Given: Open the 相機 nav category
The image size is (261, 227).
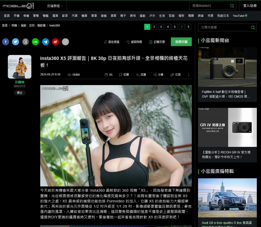Looking at the screenshot, I should [x=26, y=16].
